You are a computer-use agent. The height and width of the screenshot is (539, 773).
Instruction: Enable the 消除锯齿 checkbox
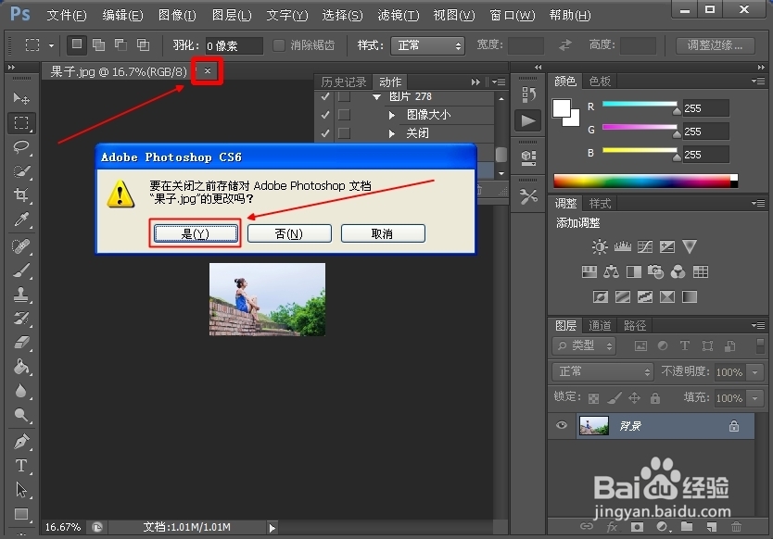[x=279, y=45]
